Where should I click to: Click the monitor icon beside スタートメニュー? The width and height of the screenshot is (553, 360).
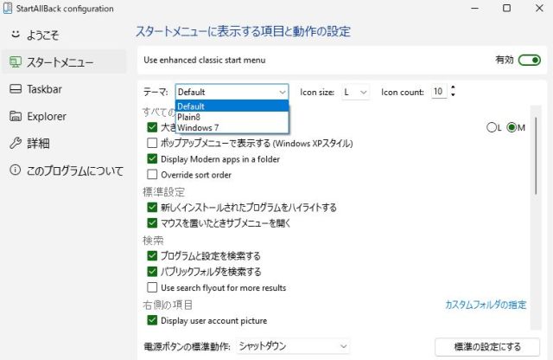pyautogui.click(x=16, y=61)
